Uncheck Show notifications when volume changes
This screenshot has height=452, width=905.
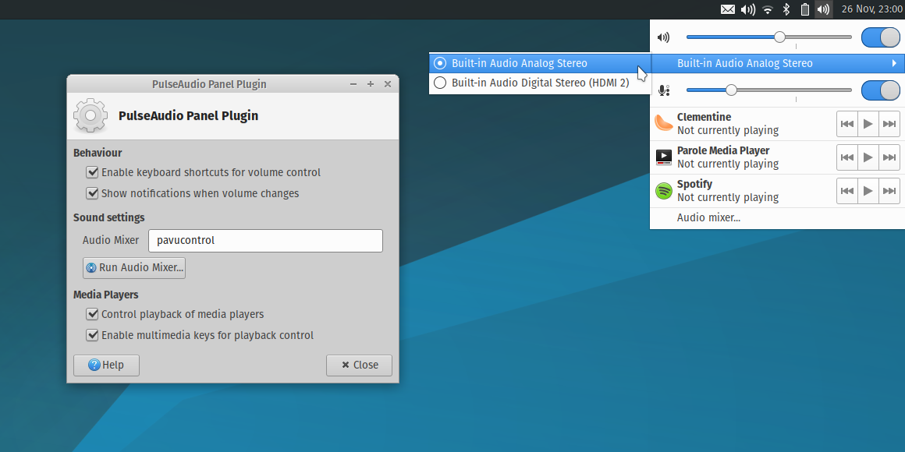pyautogui.click(x=92, y=193)
